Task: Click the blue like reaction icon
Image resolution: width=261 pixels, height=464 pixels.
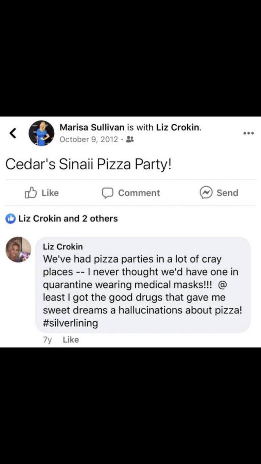Action: (11, 219)
